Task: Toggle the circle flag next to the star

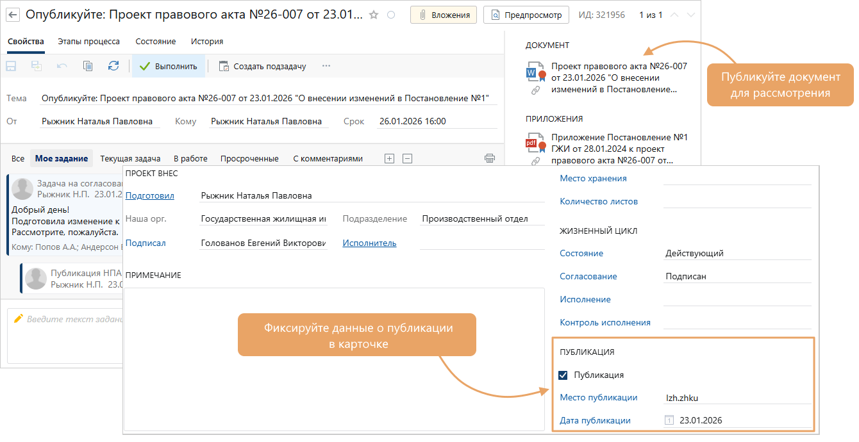Action: 391,15
